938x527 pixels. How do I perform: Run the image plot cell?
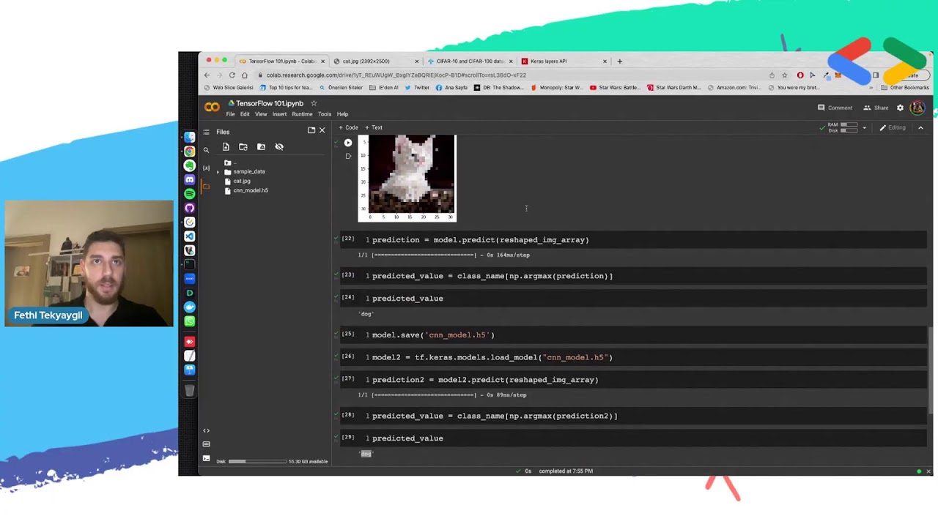[348, 143]
